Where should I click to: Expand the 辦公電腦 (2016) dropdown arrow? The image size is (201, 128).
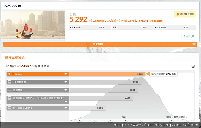[66, 108]
